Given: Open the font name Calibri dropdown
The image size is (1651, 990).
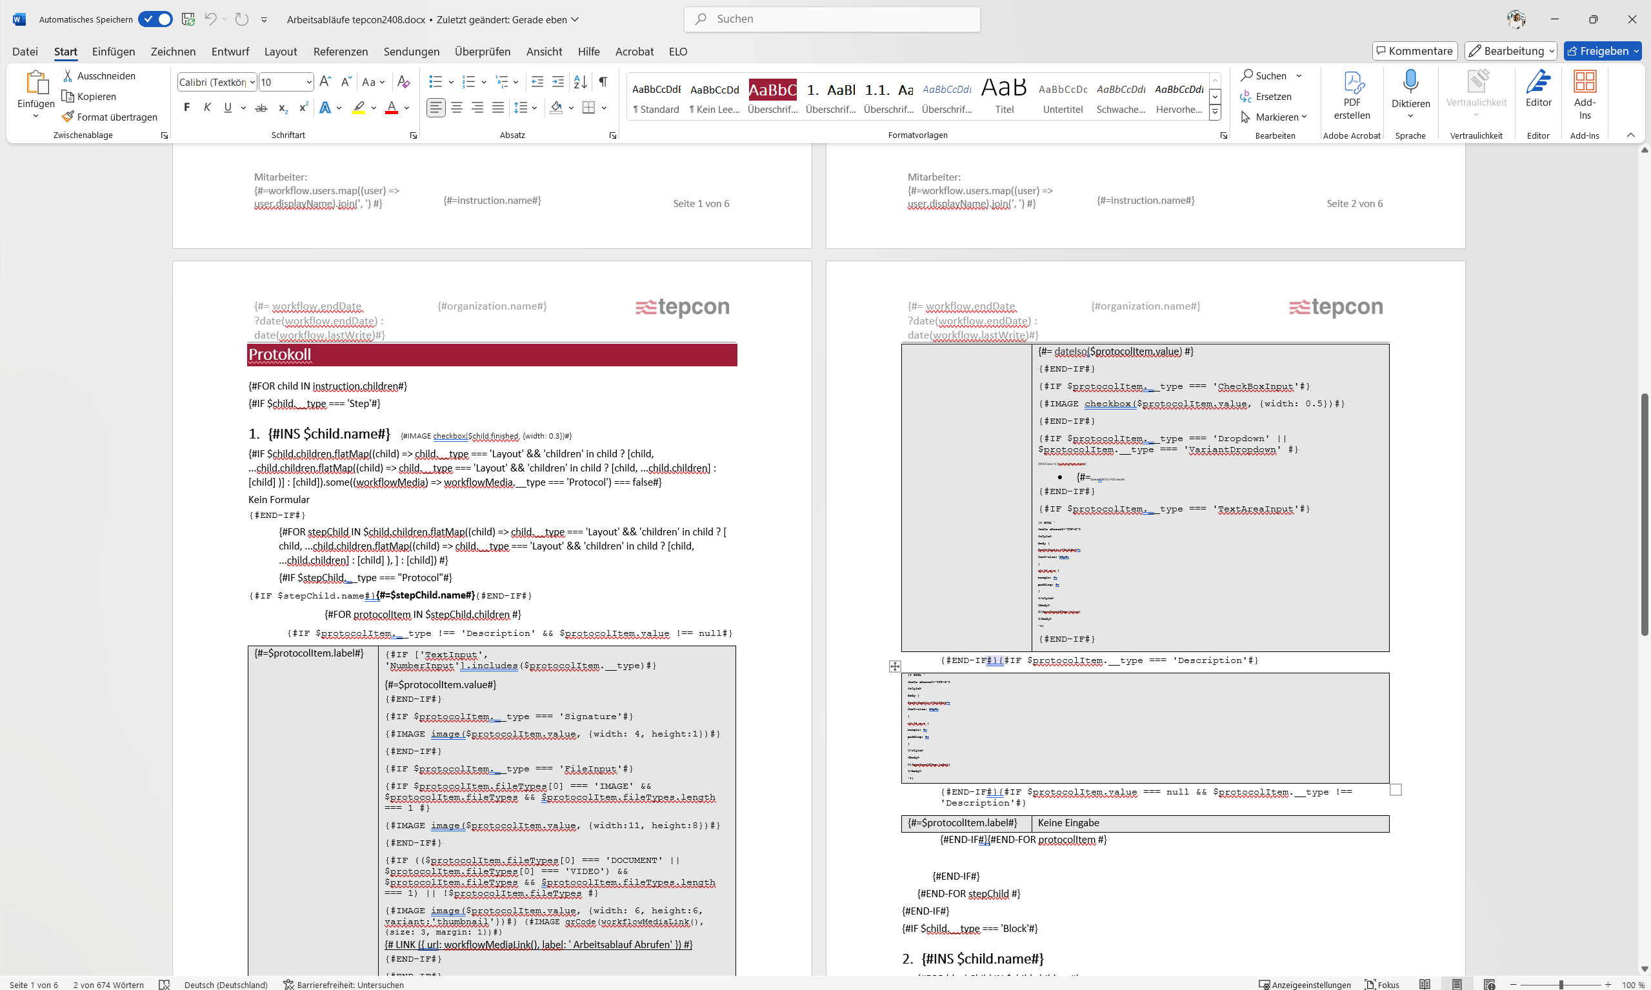Looking at the screenshot, I should coord(253,82).
